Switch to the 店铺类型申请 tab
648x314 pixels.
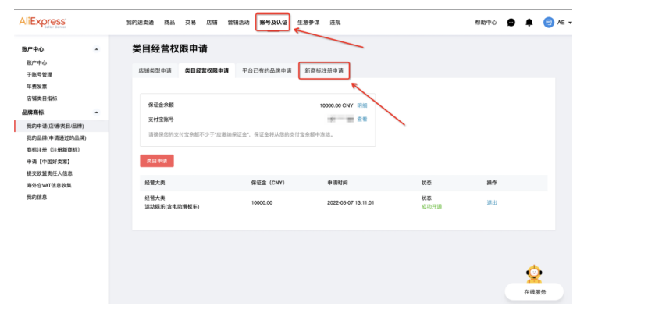pos(155,70)
